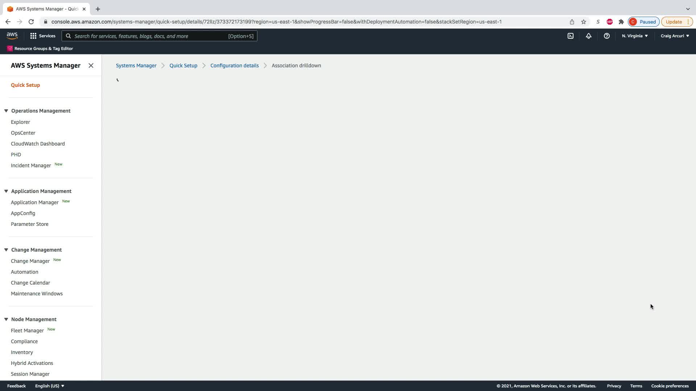696x391 pixels.
Task: Open the Services grid menu
Action: pos(43,36)
